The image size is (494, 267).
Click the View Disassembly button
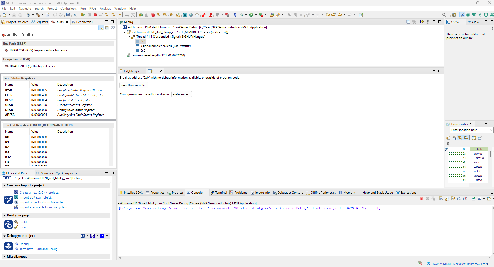click(x=134, y=85)
